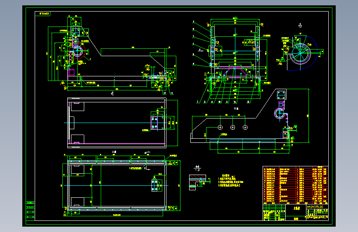Click balloon label 10 under the front view

[219, 102]
